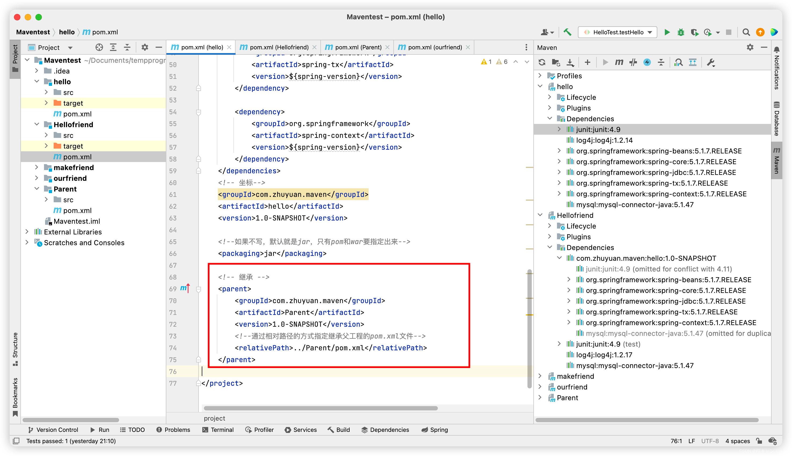Screen dimensions: 792x456
Task: Open the Services tool window
Action: [x=301, y=429]
